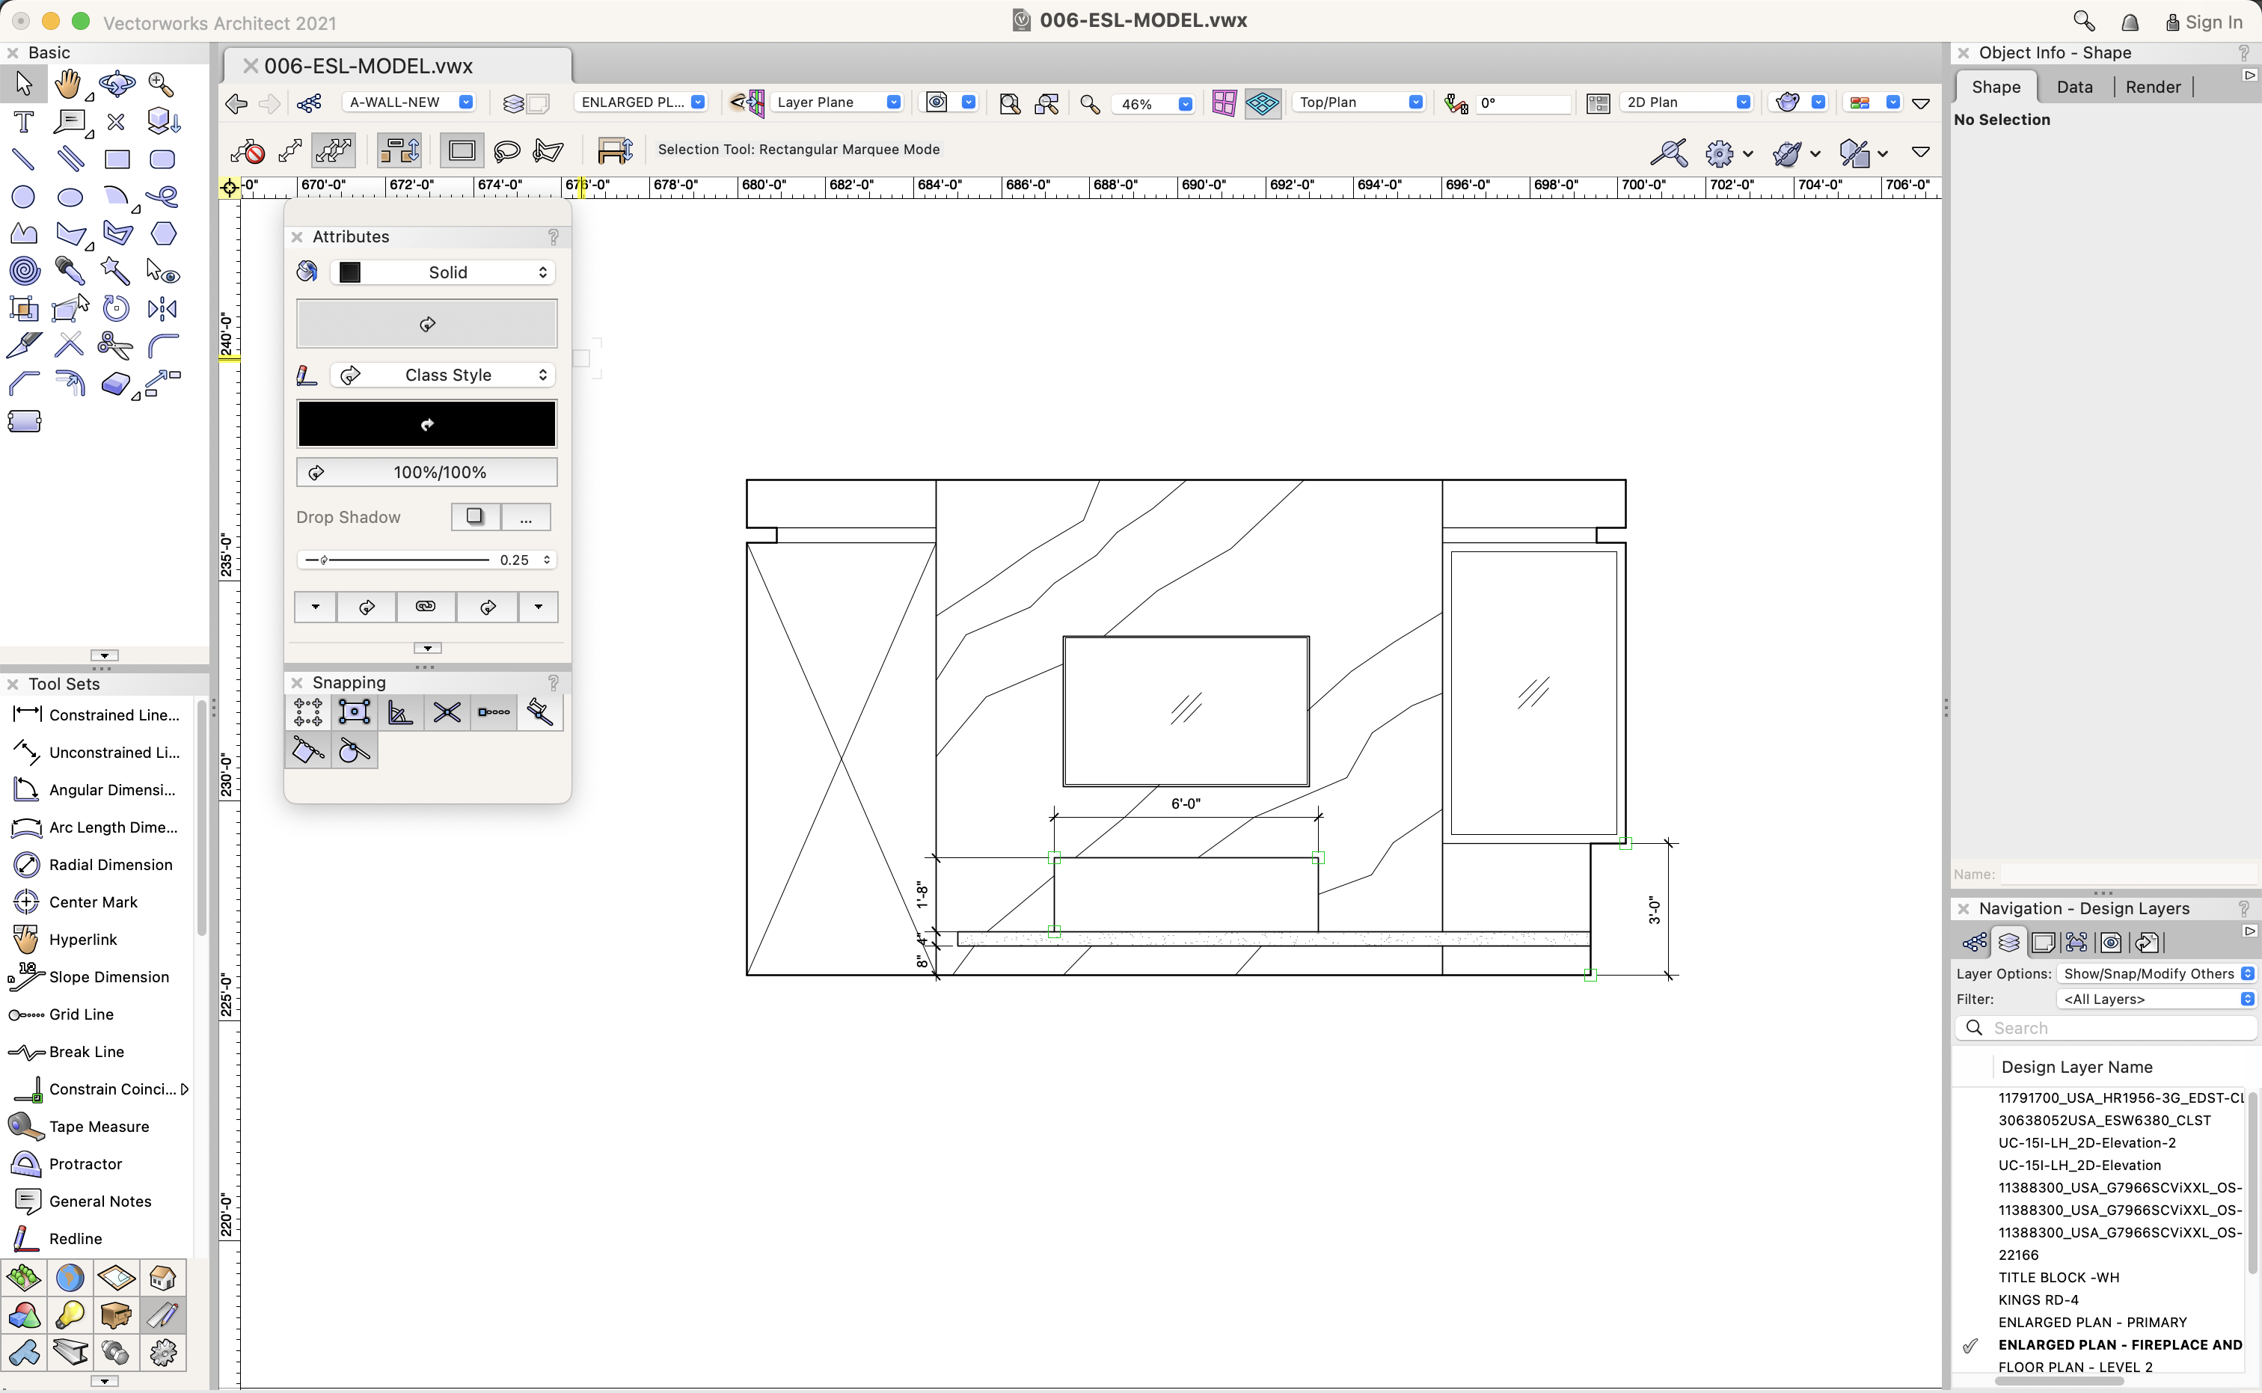Screen dimensions: 2262x1393
Task: Click the Sign In button
Action: 2203,21
